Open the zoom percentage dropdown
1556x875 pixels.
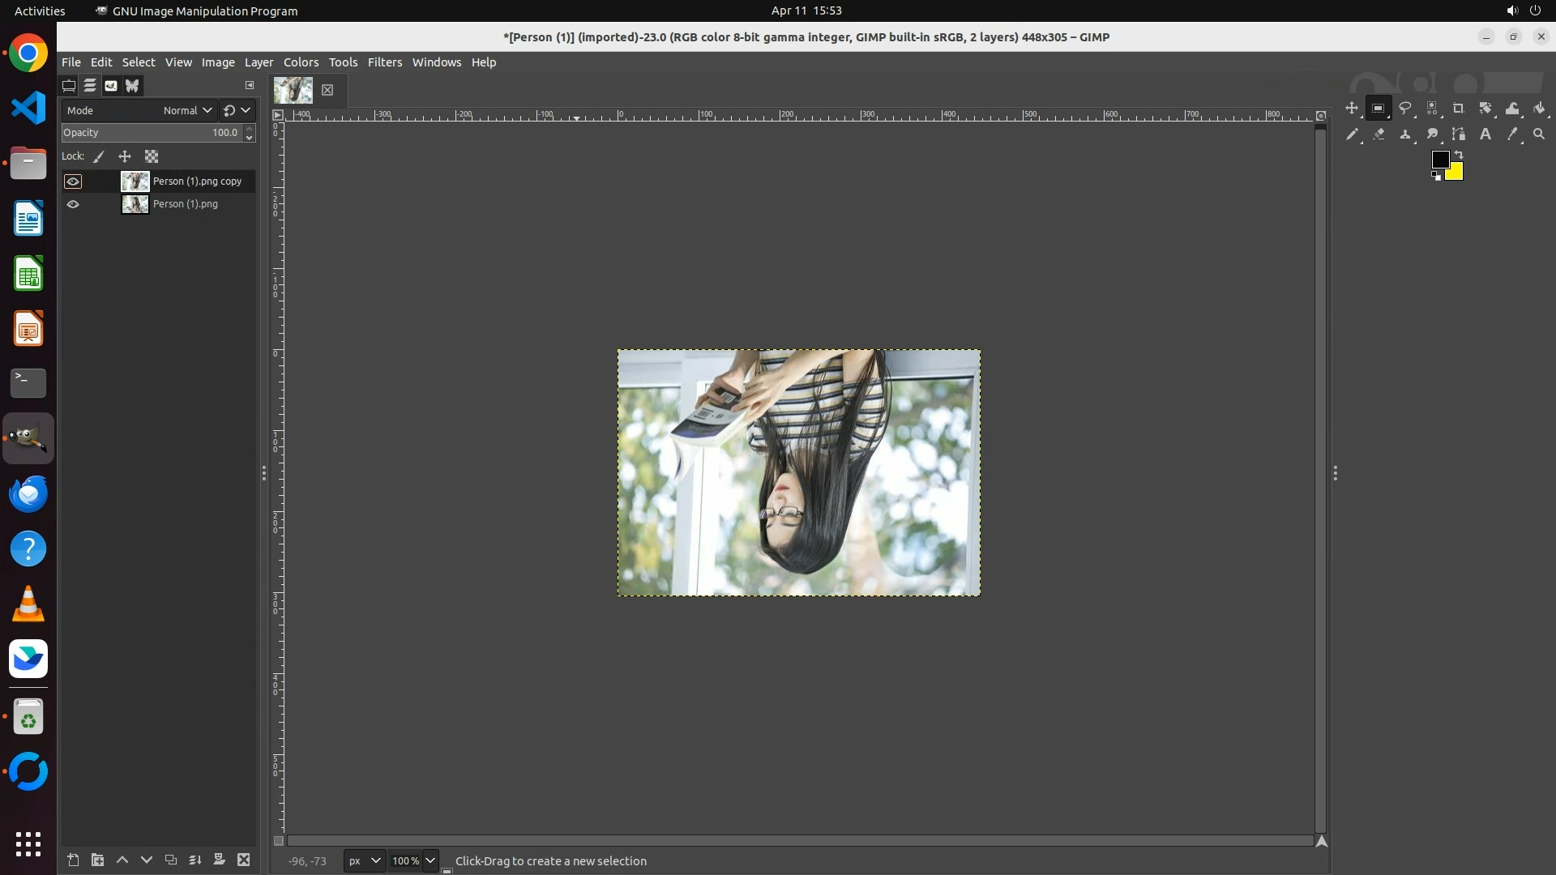pos(430,860)
